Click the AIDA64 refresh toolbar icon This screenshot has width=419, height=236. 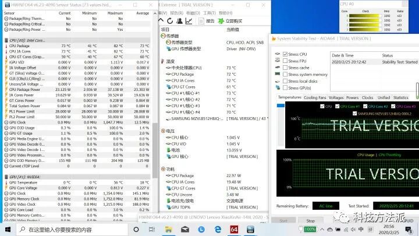coord(170,21)
